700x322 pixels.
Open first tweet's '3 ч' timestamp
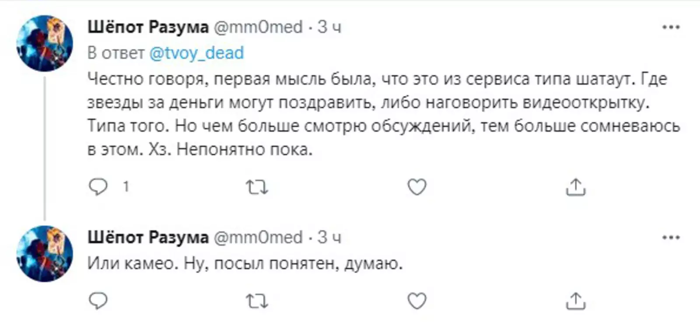[329, 27]
